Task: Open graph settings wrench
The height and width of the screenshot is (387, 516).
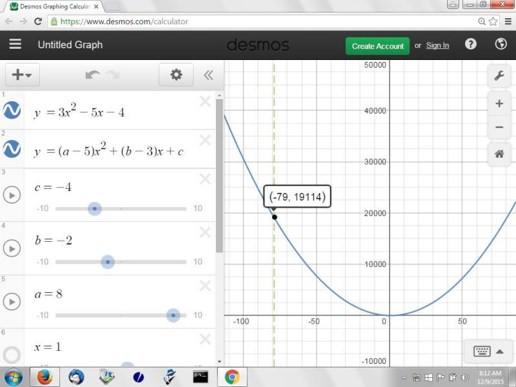Action: (499, 75)
